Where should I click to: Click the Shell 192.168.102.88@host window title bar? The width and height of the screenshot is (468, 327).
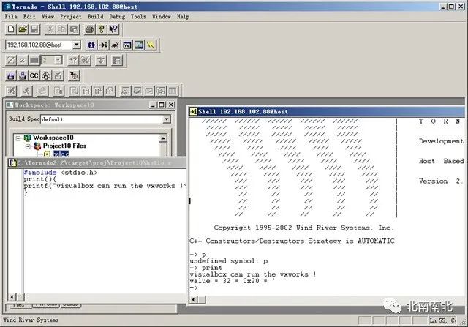pyautogui.click(x=327, y=111)
